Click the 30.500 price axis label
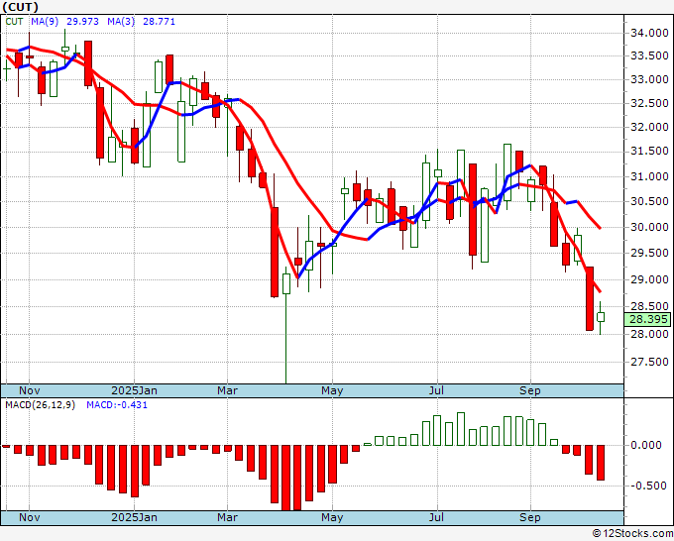Viewport: 674px width, 541px height. pyautogui.click(x=649, y=201)
